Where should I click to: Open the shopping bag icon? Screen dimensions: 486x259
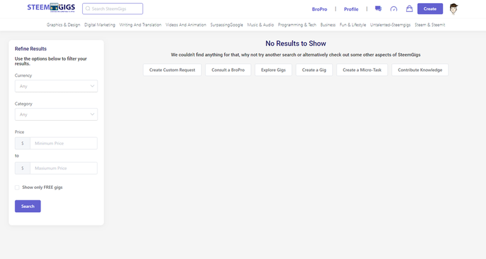409,9
